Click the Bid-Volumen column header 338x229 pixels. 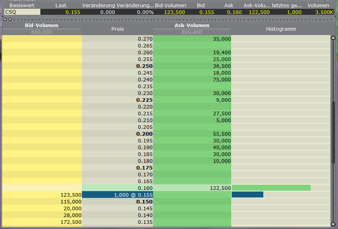[x=42, y=26]
